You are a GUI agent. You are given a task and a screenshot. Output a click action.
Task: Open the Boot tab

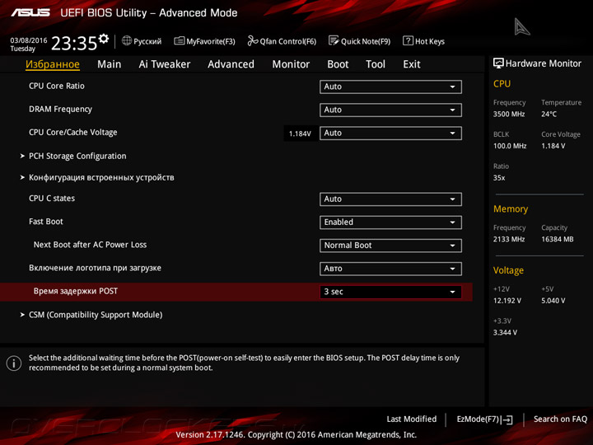click(338, 64)
